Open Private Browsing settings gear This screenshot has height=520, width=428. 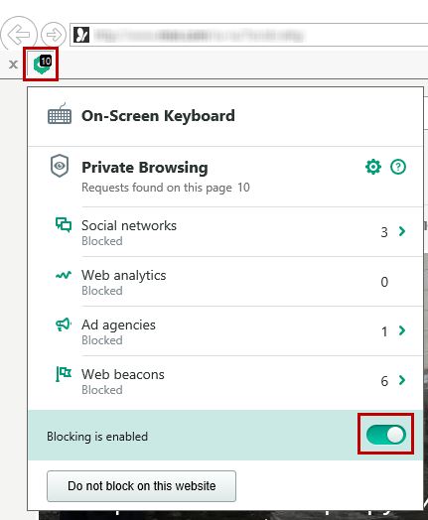coord(373,167)
